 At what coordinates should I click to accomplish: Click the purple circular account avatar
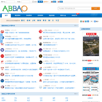[x=41, y=50]
